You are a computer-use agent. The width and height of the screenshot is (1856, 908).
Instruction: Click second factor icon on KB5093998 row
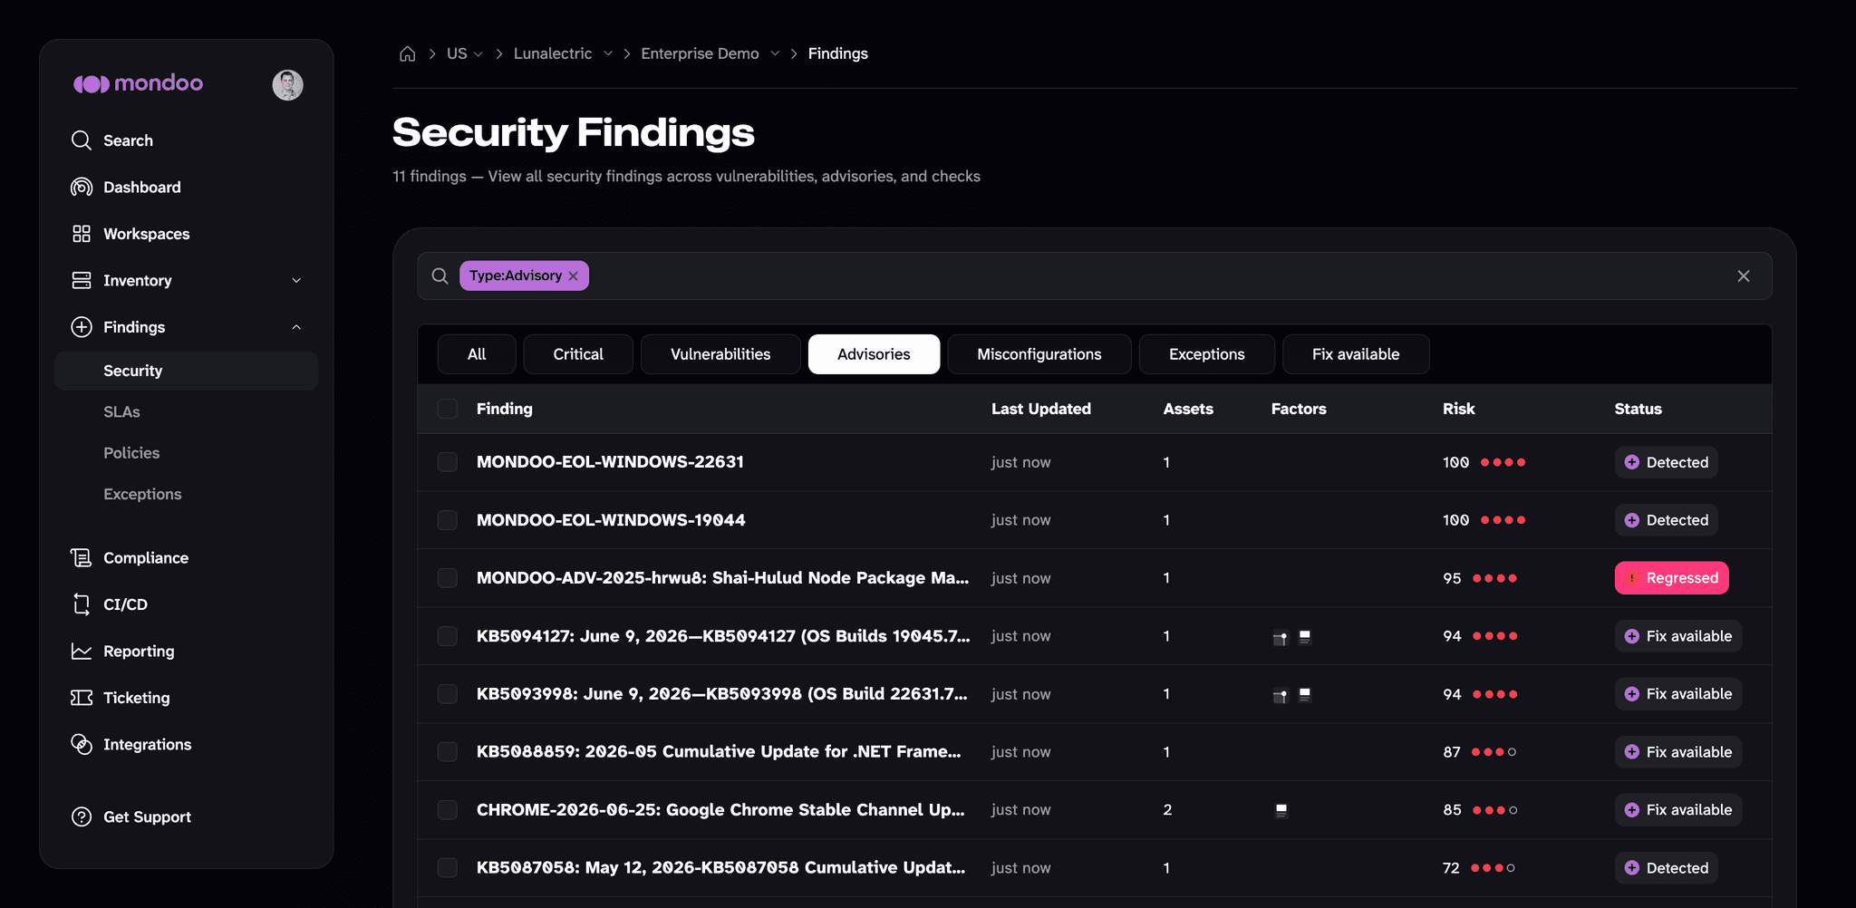[x=1305, y=695]
